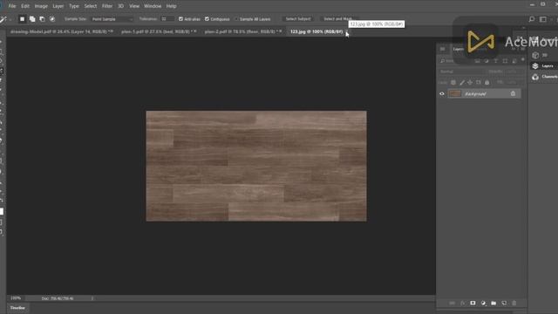Screen dimensions: 558x314
Task: Switch to the plan-2.pdf document tab
Action: [242, 31]
